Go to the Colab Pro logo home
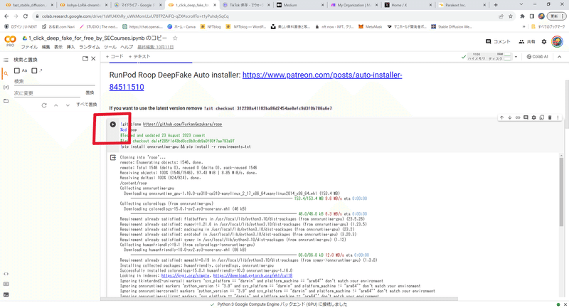 (10, 41)
